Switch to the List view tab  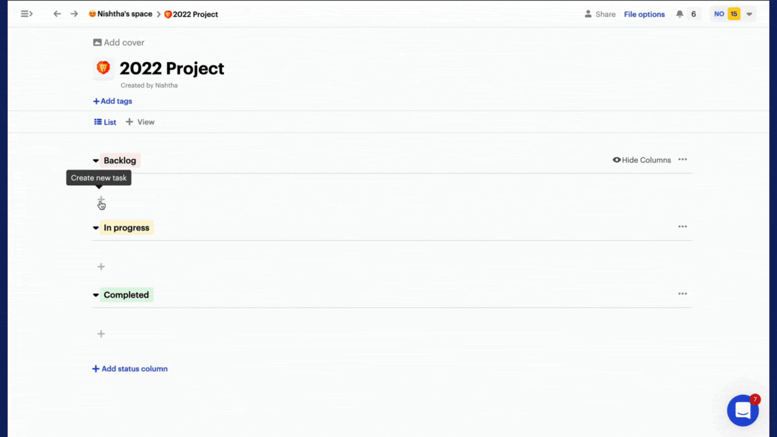point(105,122)
